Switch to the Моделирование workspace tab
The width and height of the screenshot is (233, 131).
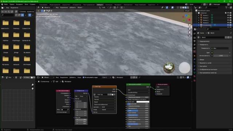tap(55, 5)
